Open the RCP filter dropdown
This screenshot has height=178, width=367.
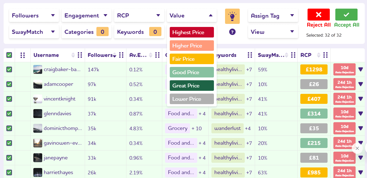pos(139,16)
